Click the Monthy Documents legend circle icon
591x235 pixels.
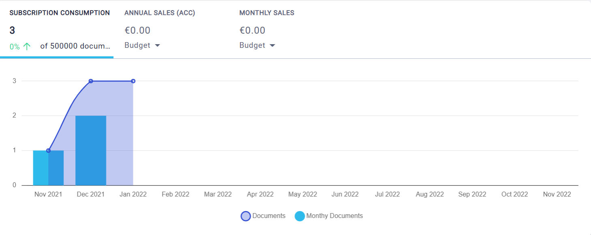pyautogui.click(x=300, y=216)
